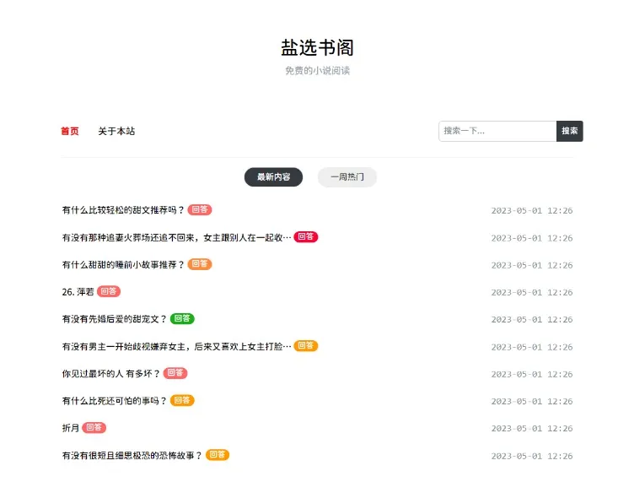This screenshot has height=482, width=618.
Task: Go to the 首页 navigation link
Action: coord(70,131)
